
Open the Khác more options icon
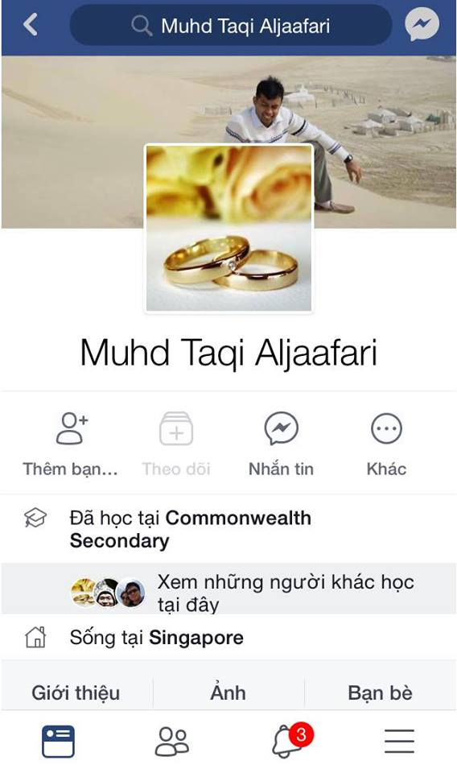pyautogui.click(x=386, y=428)
